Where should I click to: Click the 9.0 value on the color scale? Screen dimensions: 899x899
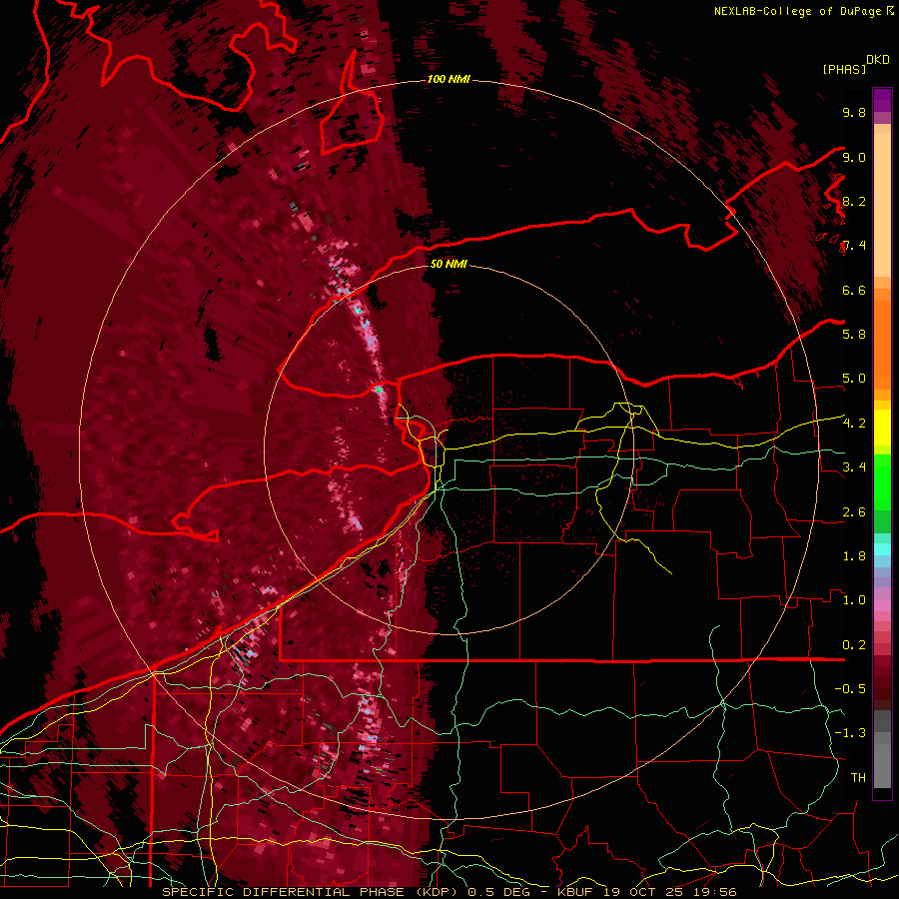pyautogui.click(x=854, y=157)
